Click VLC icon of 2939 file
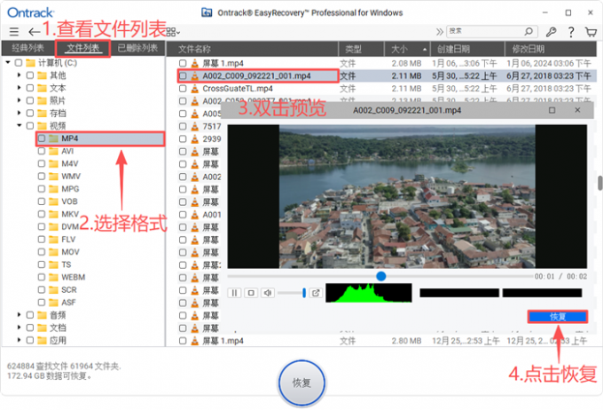The height and width of the screenshot is (410, 603). [x=195, y=139]
